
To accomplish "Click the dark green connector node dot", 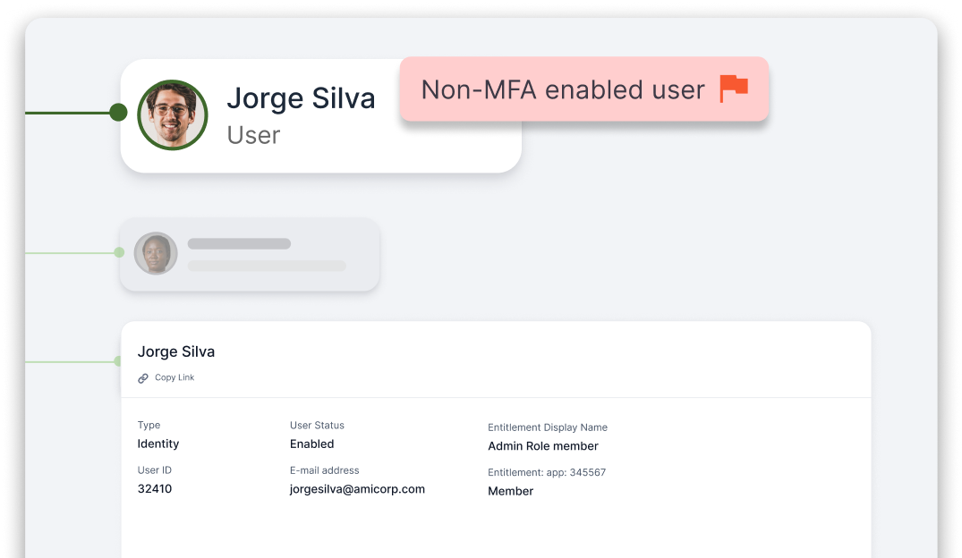I will point(118,113).
